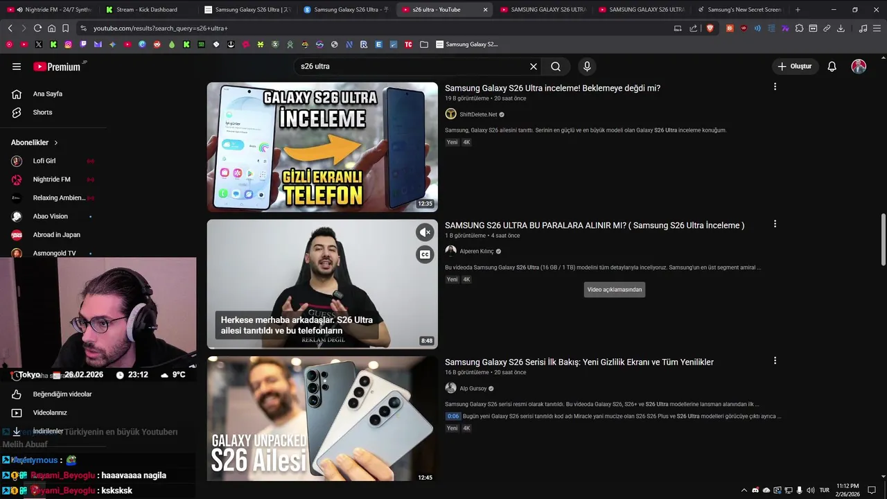887x499 pixels.
Task: Toggle captions on Alperen Kılınç preview
Action: 425,254
